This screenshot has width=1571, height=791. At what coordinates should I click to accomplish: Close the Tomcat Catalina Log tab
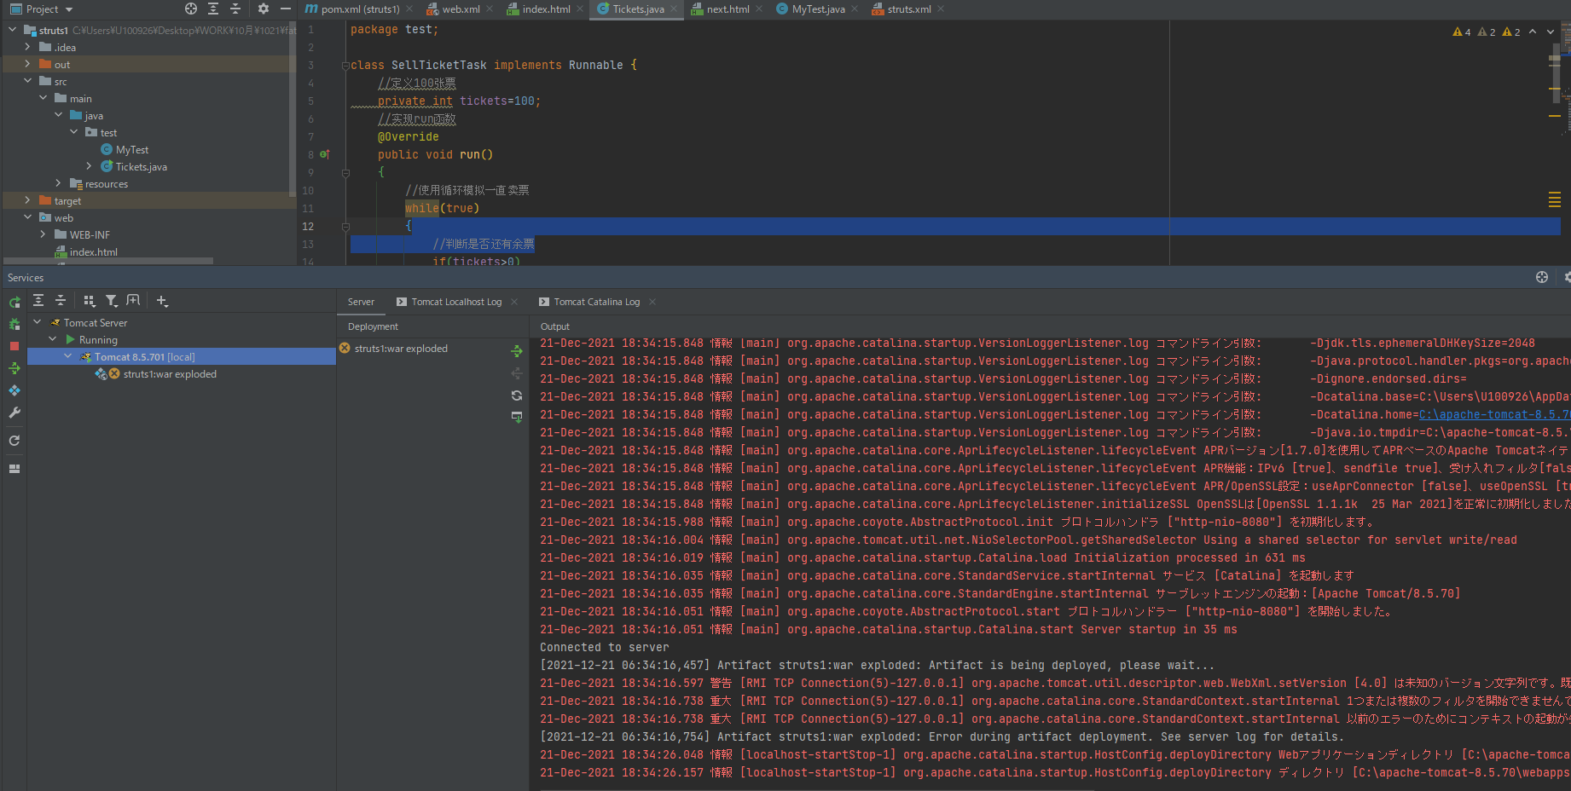click(652, 302)
